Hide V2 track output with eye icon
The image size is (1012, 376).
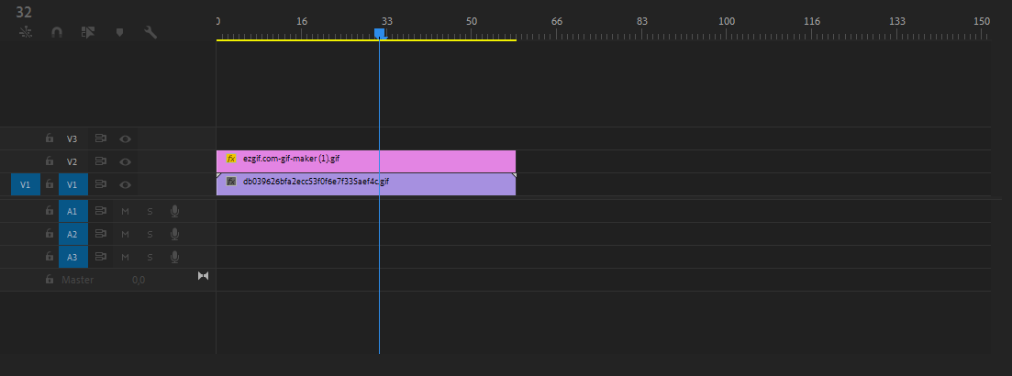(125, 162)
